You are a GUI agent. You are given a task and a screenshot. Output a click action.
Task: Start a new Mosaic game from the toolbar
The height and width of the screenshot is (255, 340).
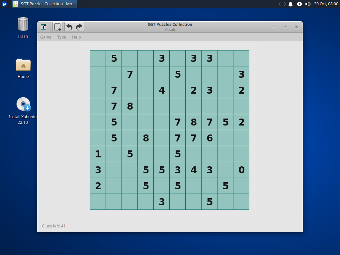pyautogui.click(x=57, y=27)
